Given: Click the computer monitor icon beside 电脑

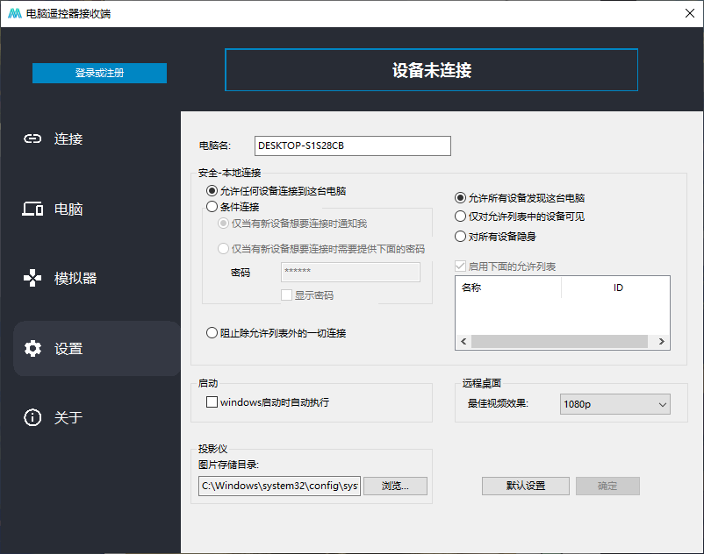Looking at the screenshot, I should (x=32, y=209).
